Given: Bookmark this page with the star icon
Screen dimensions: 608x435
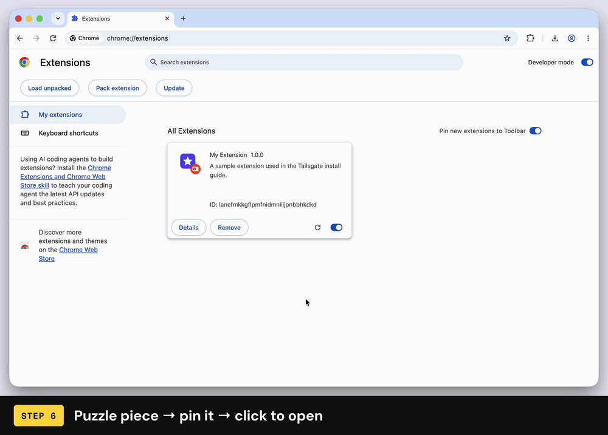Looking at the screenshot, I should [507, 38].
